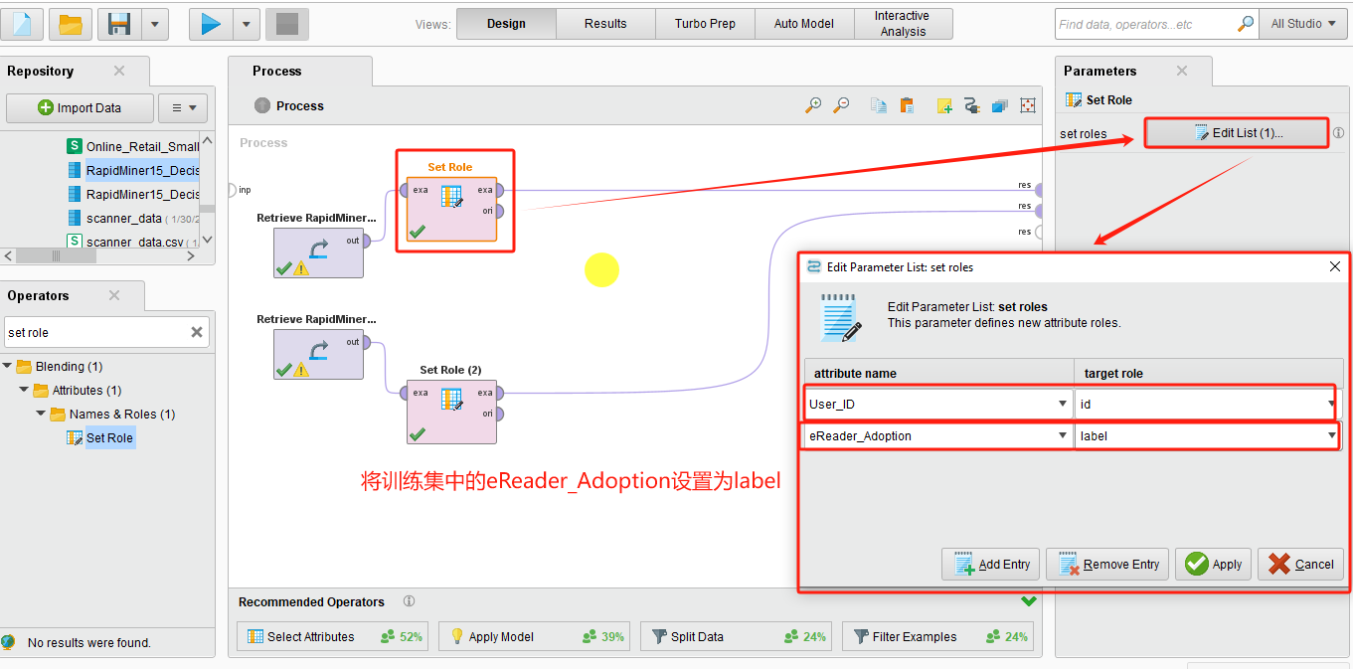Open the id target role dropdown
The image size is (1353, 669).
1331,404
